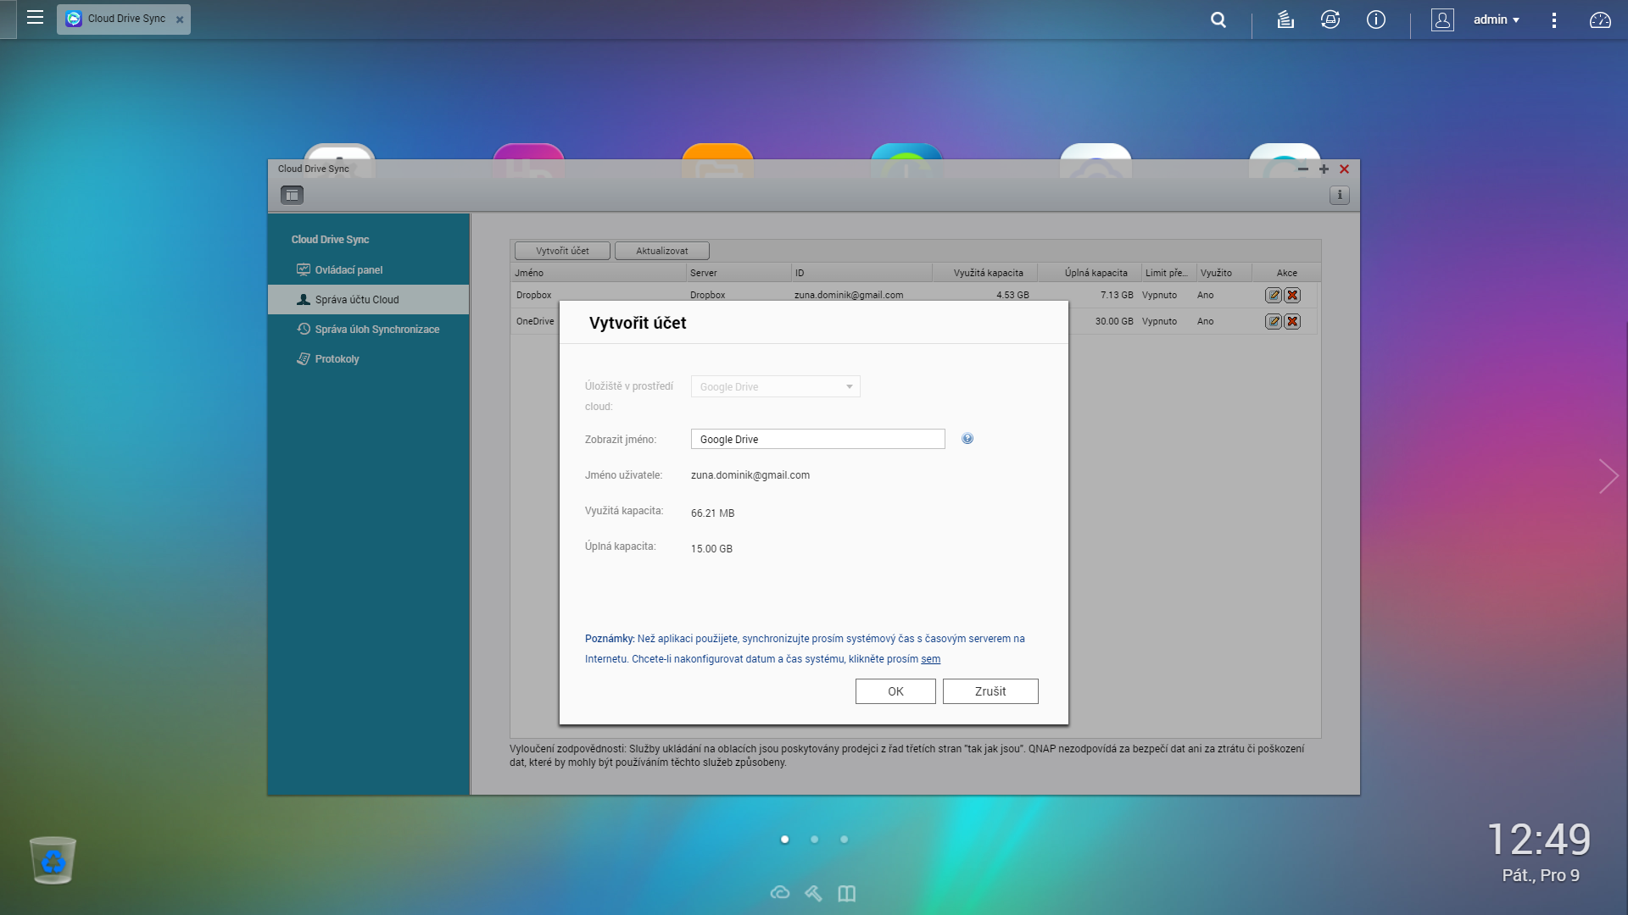1628x915 pixels.
Task: Click the Zrušit cancel button
Action: tap(990, 691)
